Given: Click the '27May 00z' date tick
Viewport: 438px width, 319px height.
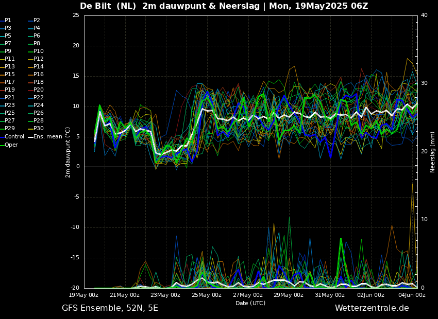Looking at the screenshot, I should (x=248, y=295).
